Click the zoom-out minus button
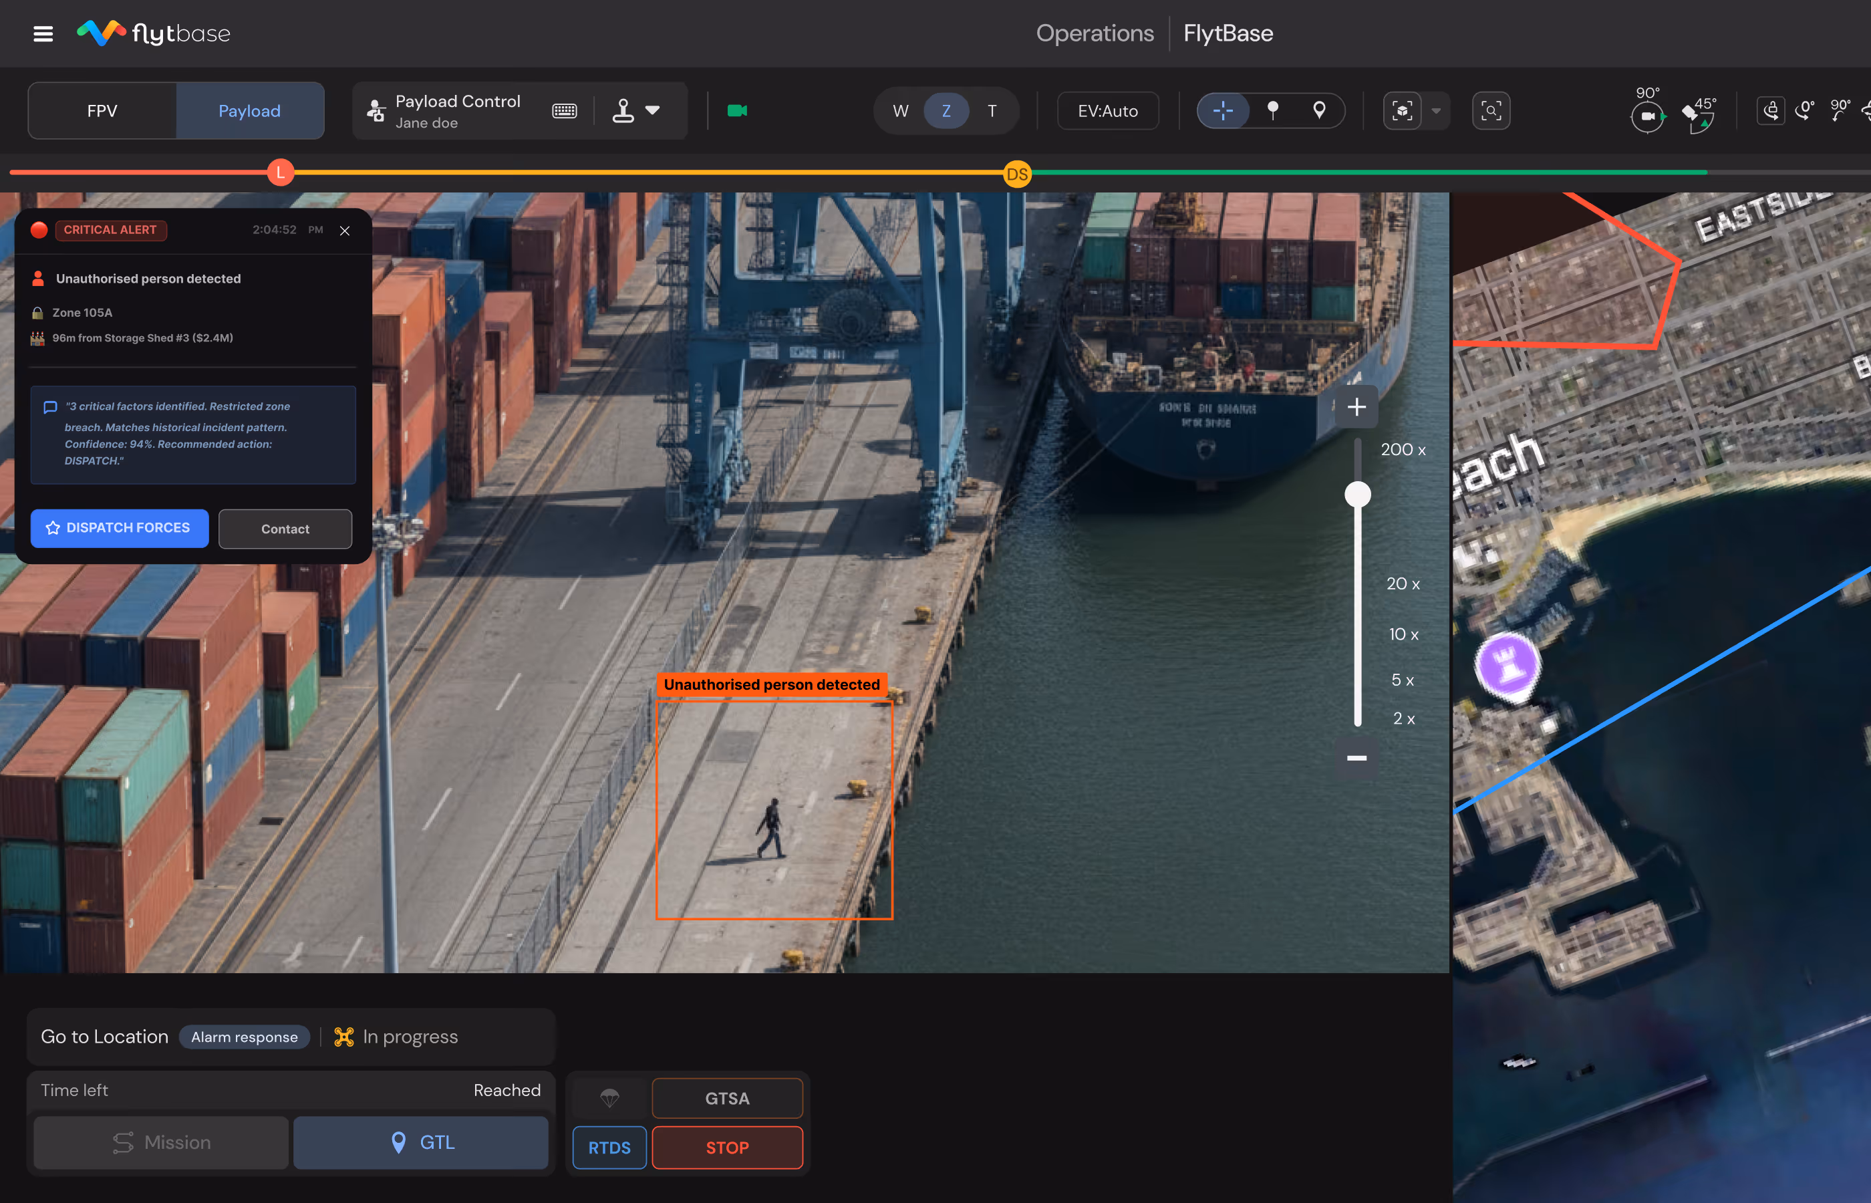The width and height of the screenshot is (1871, 1203). [x=1356, y=758]
